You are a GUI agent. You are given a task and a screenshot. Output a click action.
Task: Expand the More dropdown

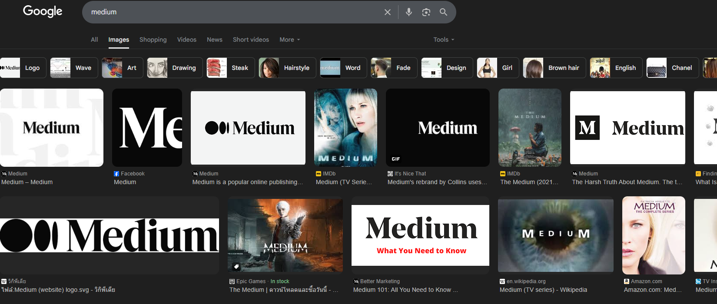(290, 40)
